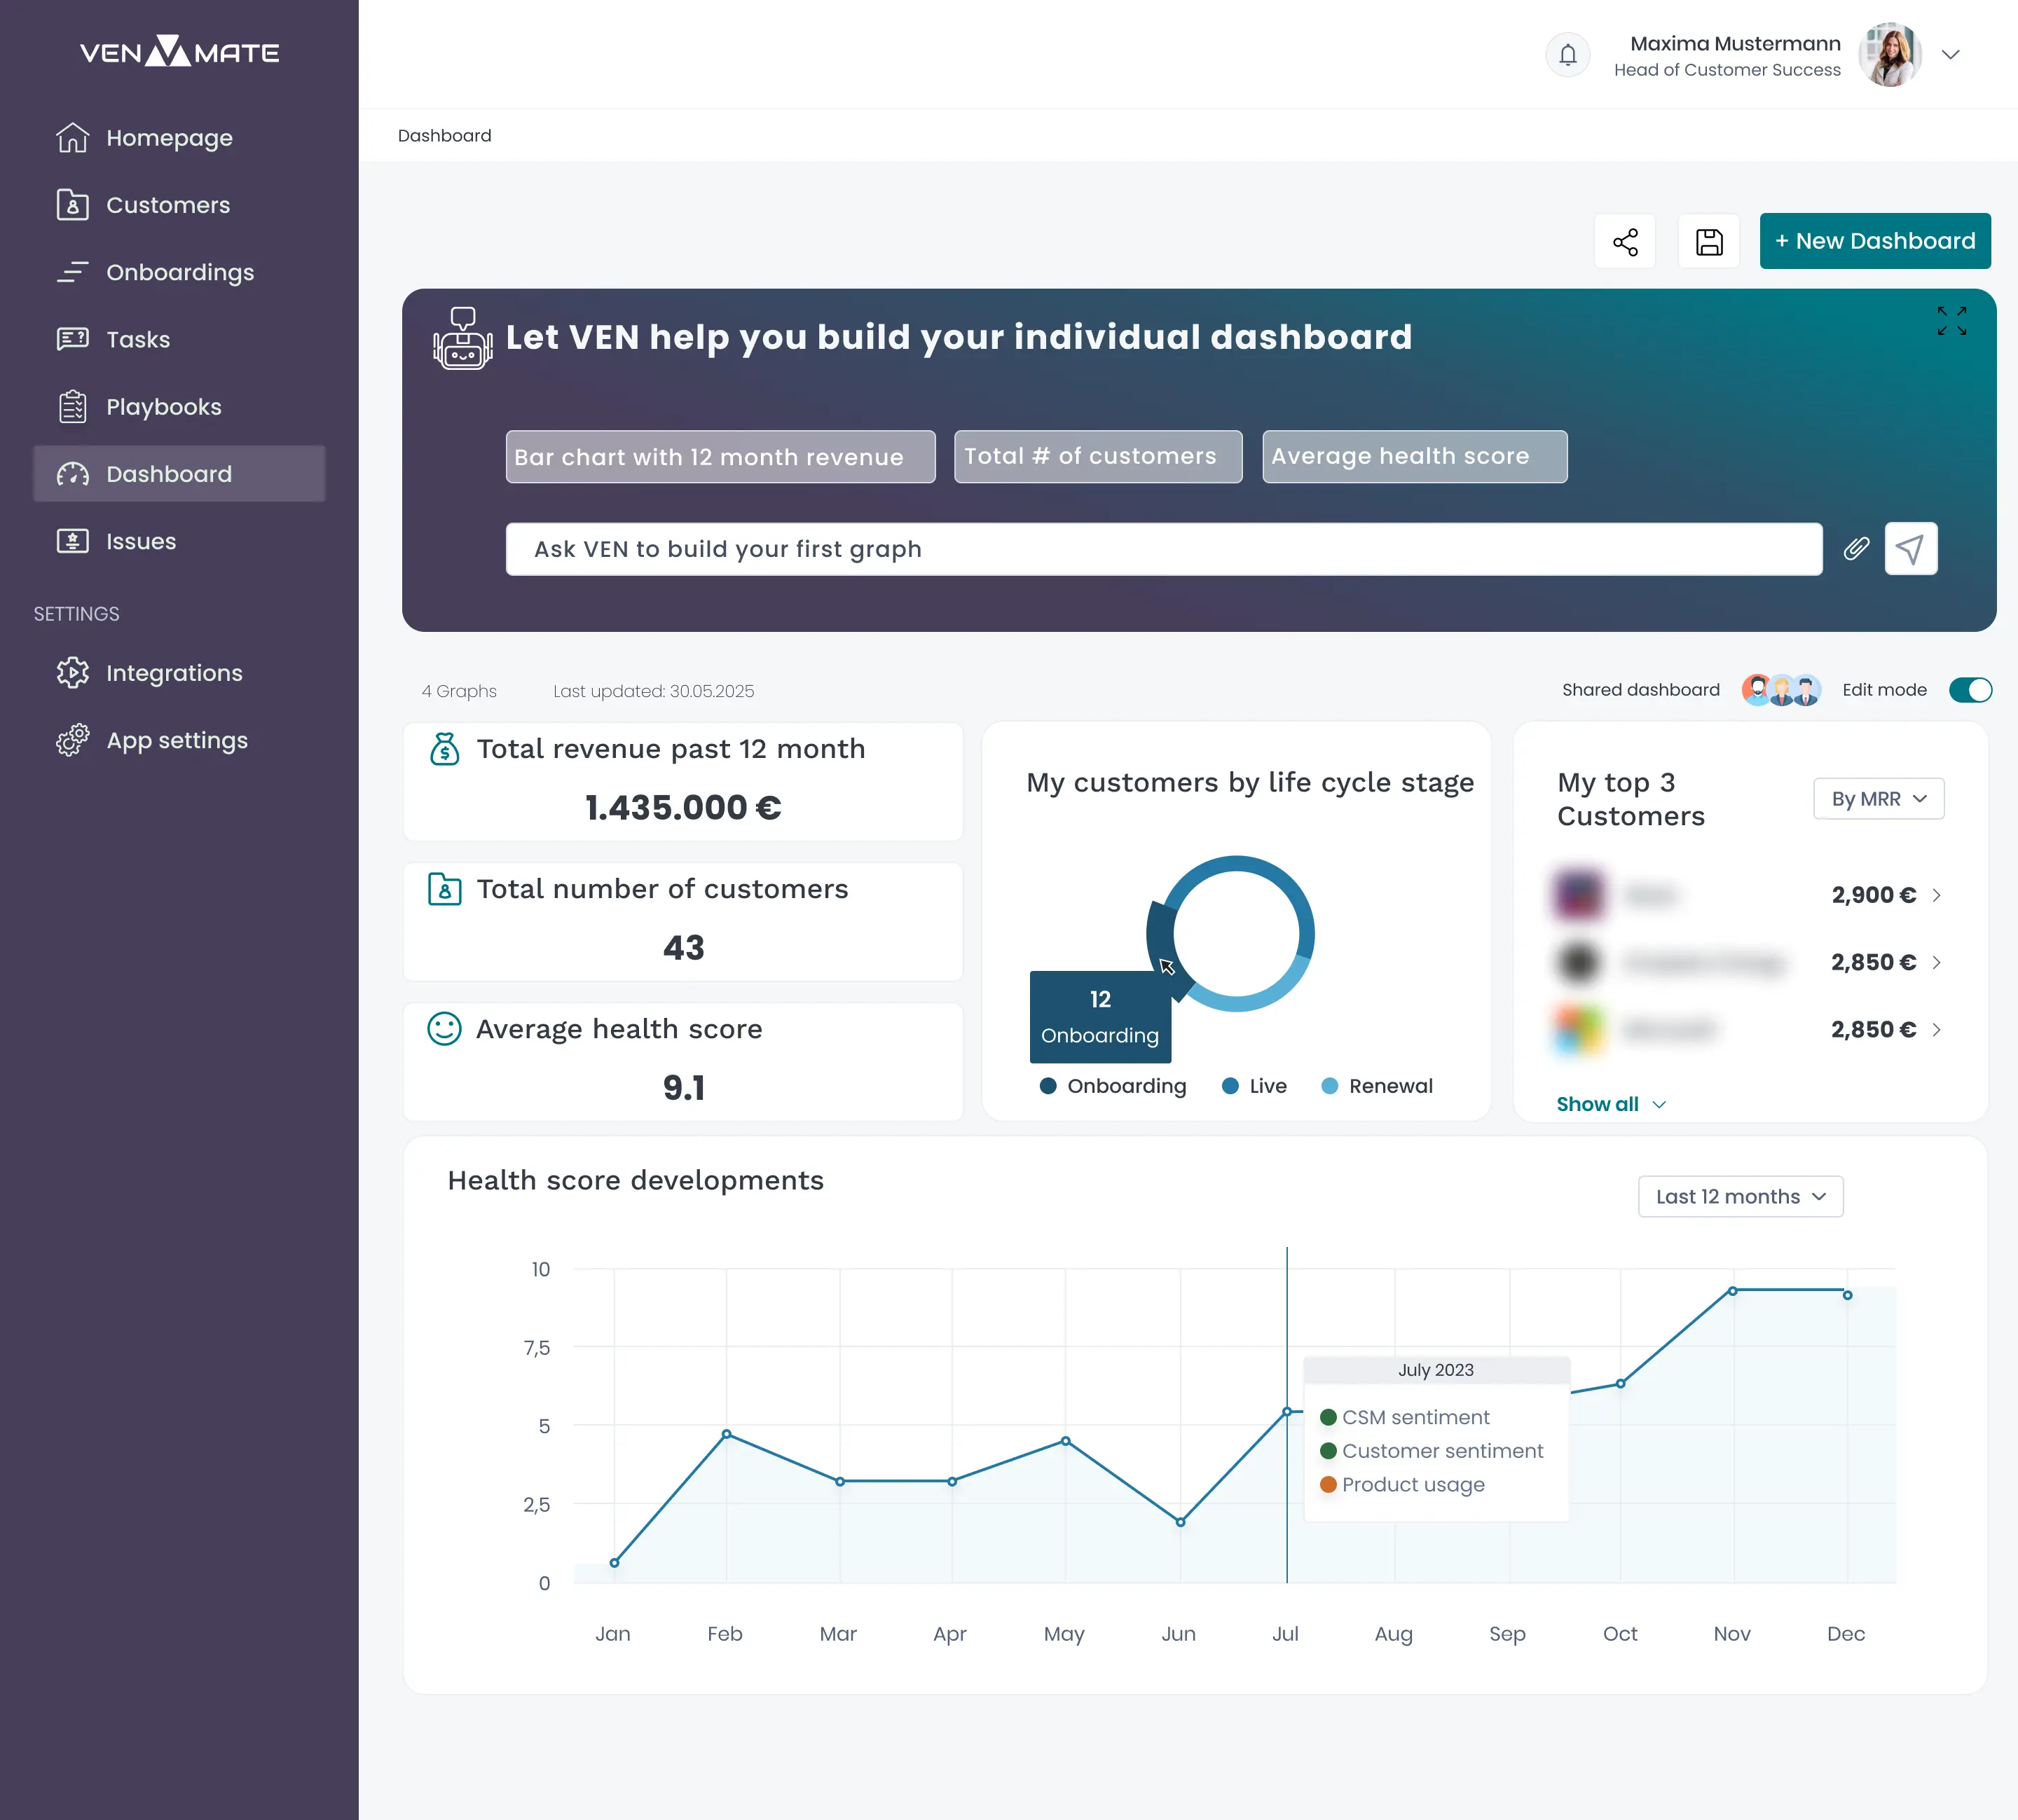
Task: Save the dashboard using the floppy disk icon
Action: 1709,241
